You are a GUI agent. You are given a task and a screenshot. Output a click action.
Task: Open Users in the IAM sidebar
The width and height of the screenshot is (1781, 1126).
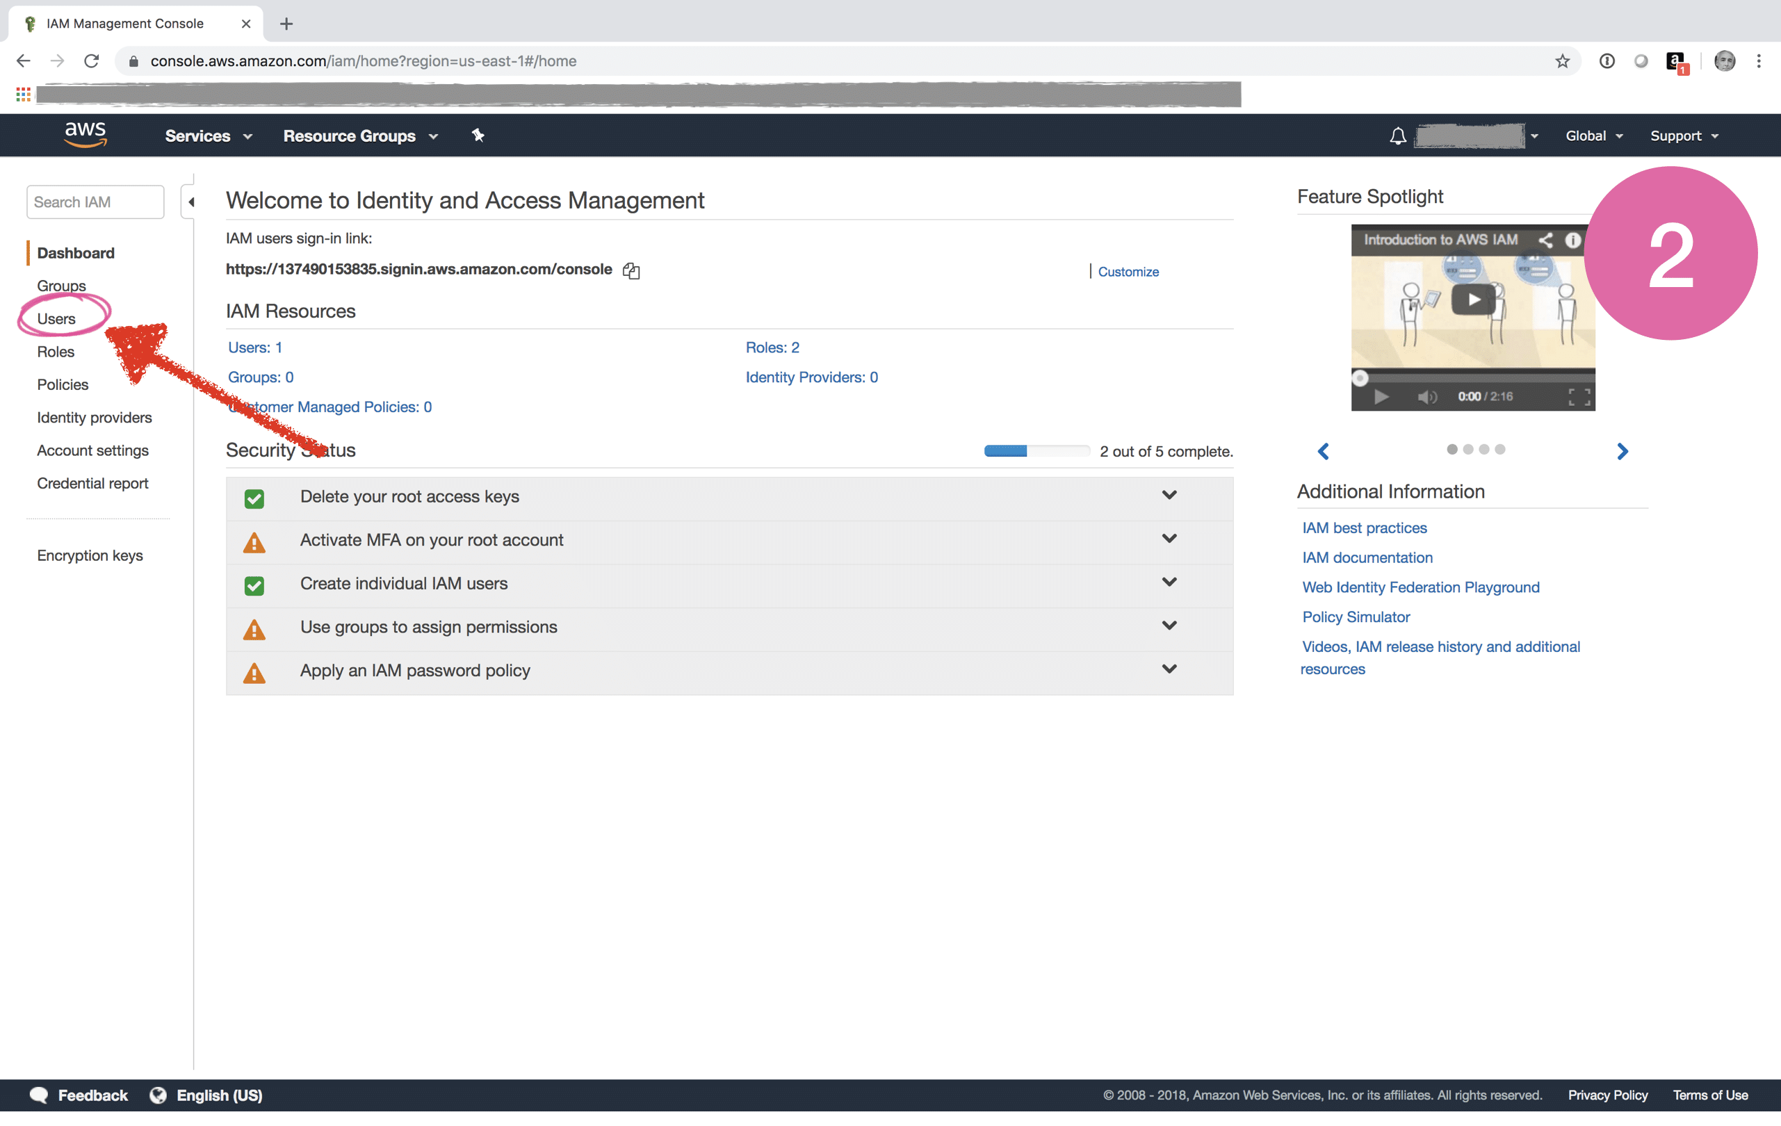56,318
